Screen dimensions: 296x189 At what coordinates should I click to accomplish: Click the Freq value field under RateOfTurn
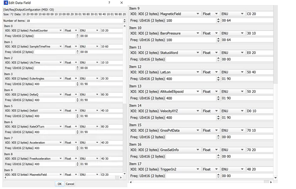point(54,132)
